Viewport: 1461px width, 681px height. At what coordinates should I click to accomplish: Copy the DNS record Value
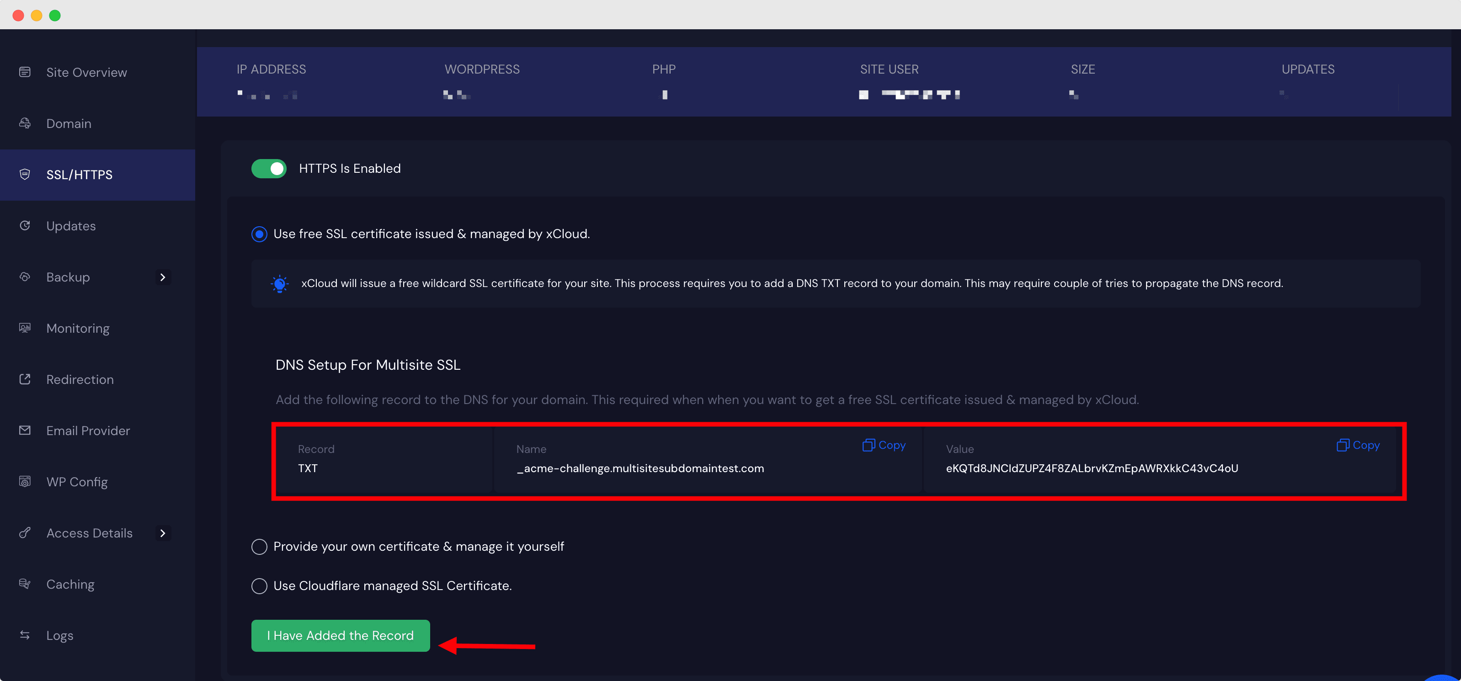(1358, 445)
